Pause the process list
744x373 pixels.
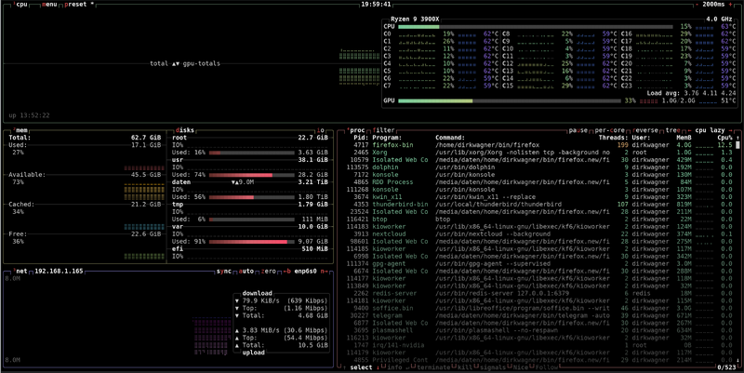pos(578,130)
